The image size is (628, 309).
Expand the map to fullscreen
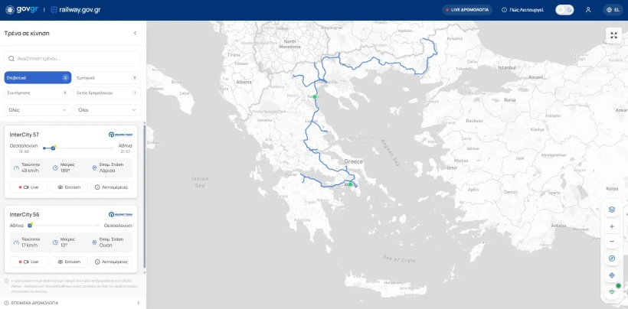(x=613, y=35)
